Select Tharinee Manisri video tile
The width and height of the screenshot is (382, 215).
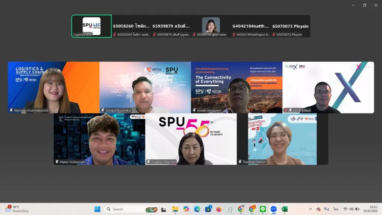coord(282,139)
